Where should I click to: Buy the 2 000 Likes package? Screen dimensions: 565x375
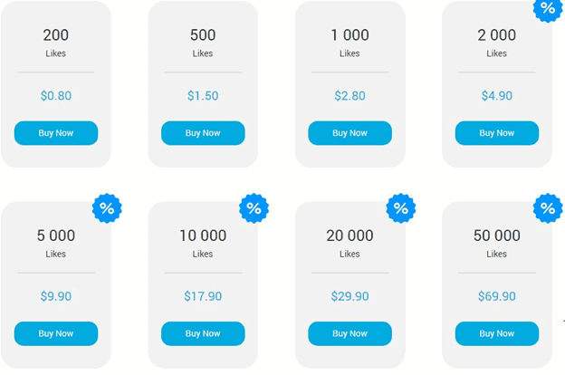click(496, 133)
